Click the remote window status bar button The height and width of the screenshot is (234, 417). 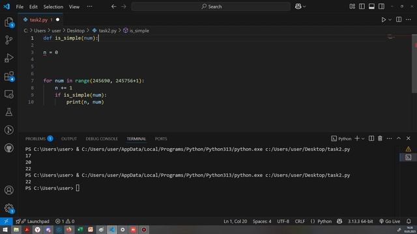[6, 221]
